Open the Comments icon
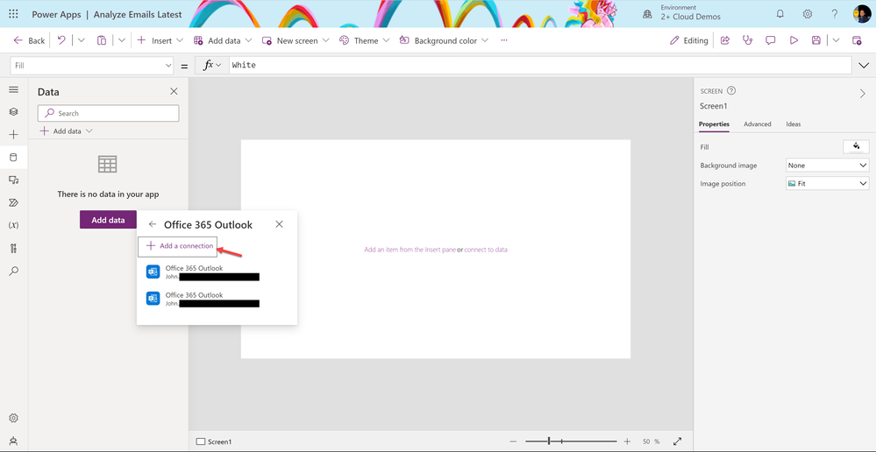 (x=771, y=40)
